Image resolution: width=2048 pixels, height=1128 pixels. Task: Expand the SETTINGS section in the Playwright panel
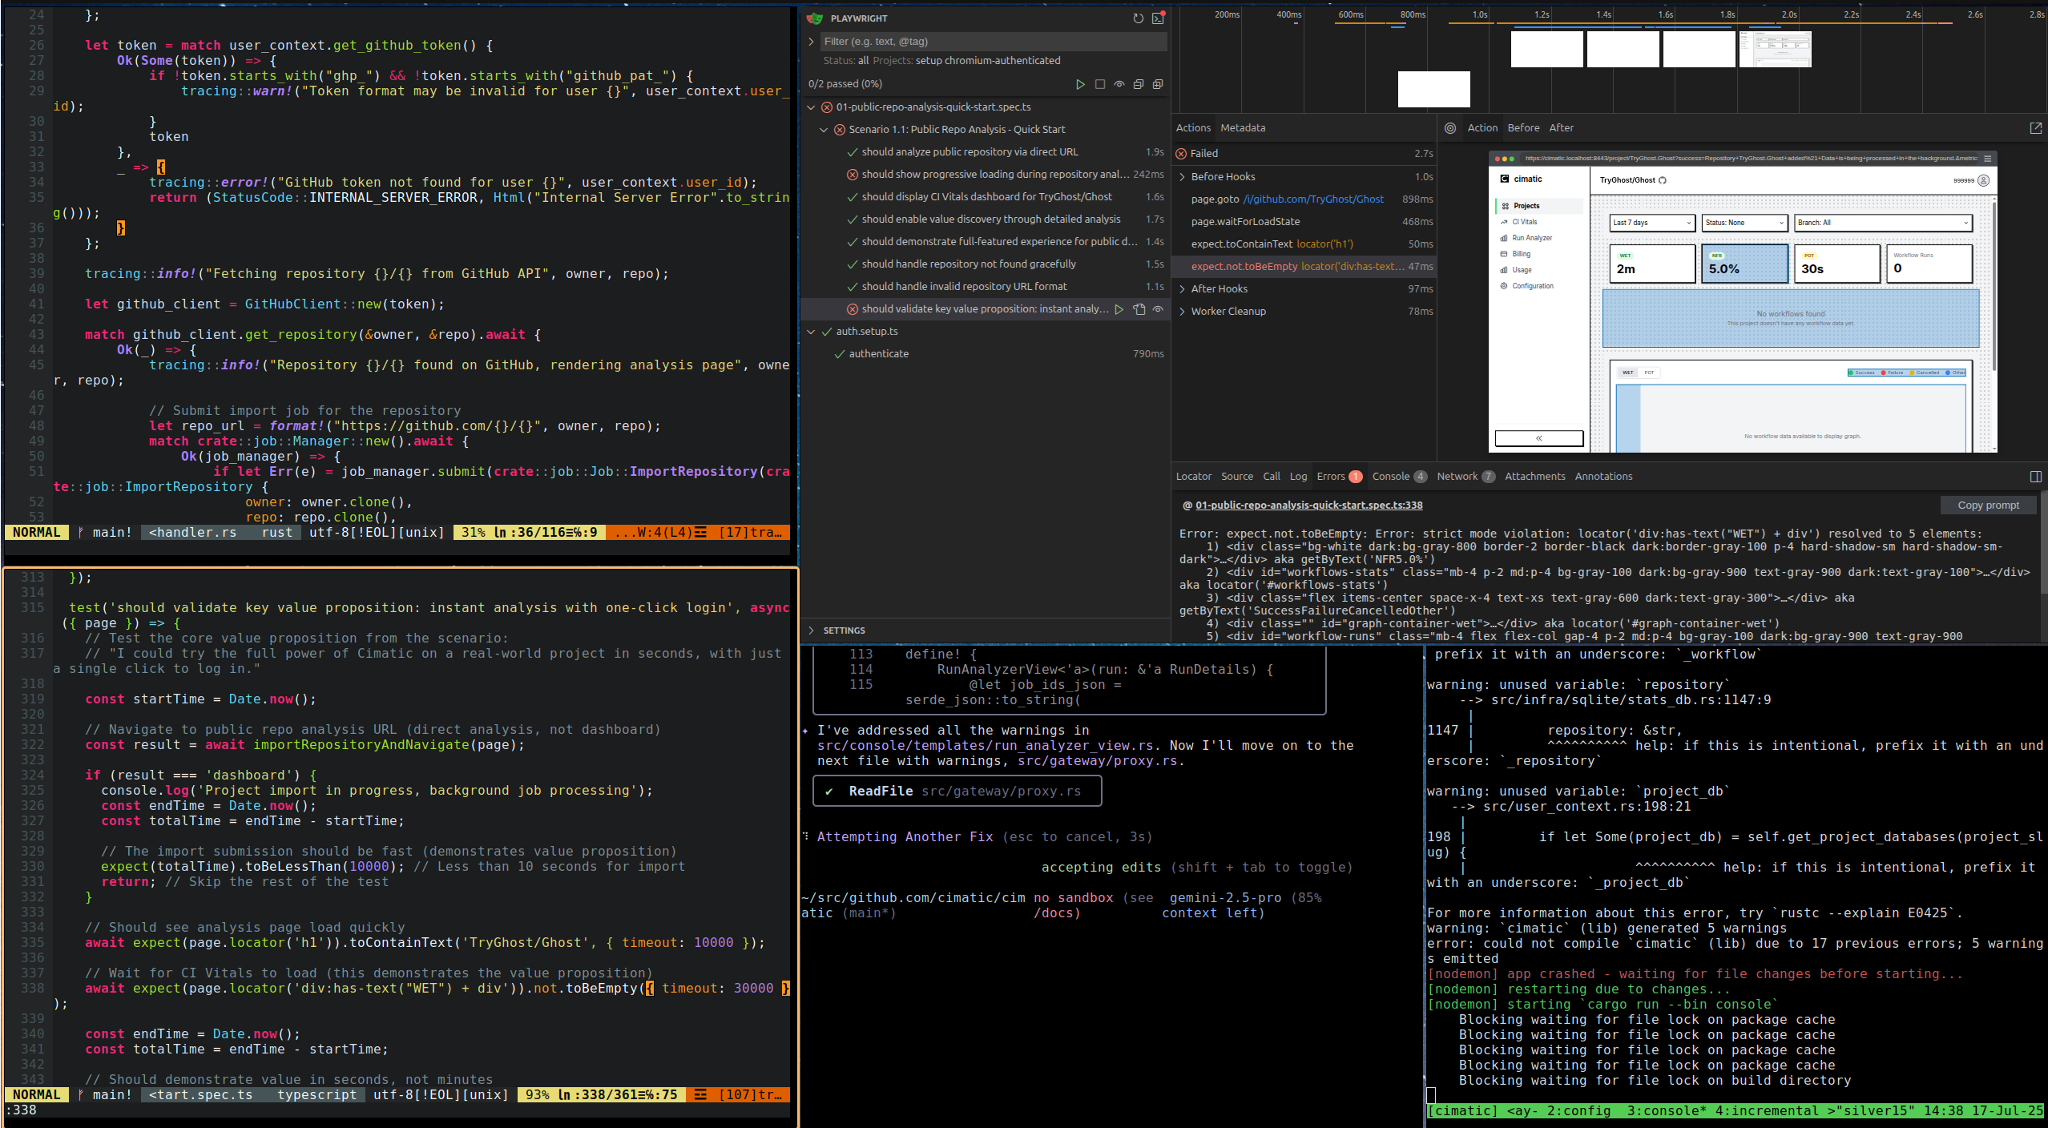845,630
